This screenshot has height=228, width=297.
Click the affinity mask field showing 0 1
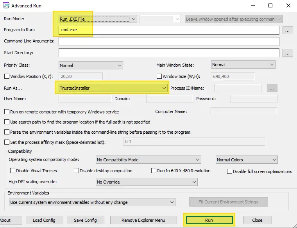194,142
